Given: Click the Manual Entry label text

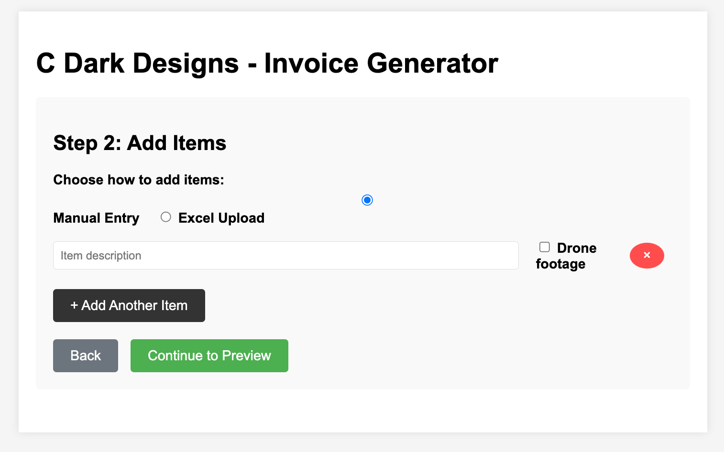Looking at the screenshot, I should pos(96,218).
